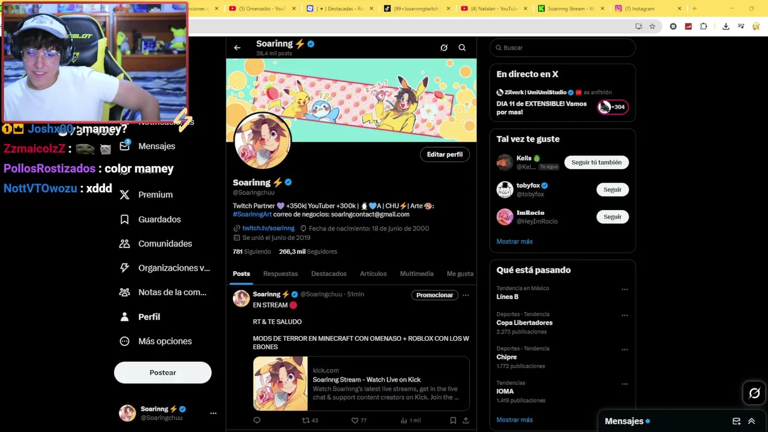
Task: Reply to the EN STREAM post
Action: click(257, 420)
